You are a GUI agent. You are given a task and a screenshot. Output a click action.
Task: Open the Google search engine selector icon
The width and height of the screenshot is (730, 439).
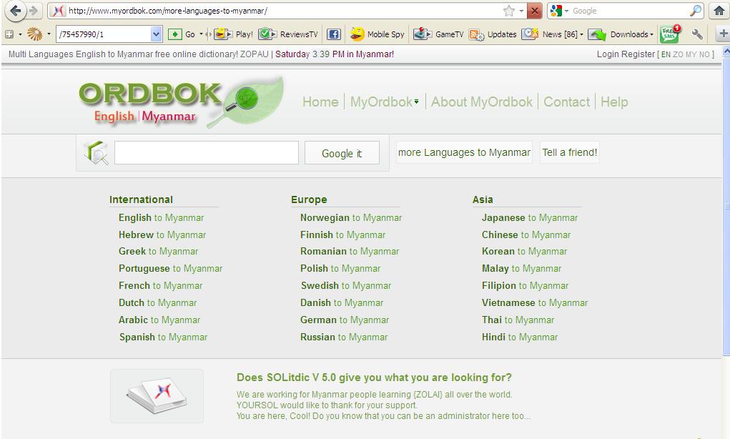(556, 11)
